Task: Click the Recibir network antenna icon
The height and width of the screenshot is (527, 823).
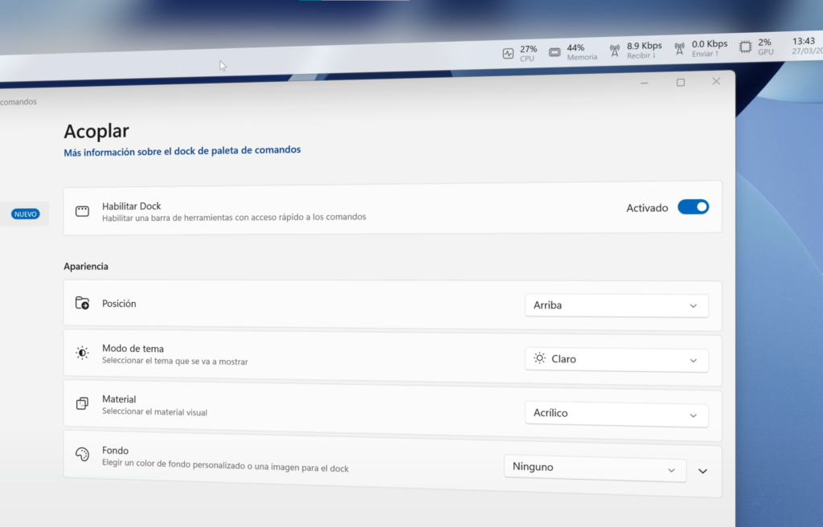Action: (615, 51)
